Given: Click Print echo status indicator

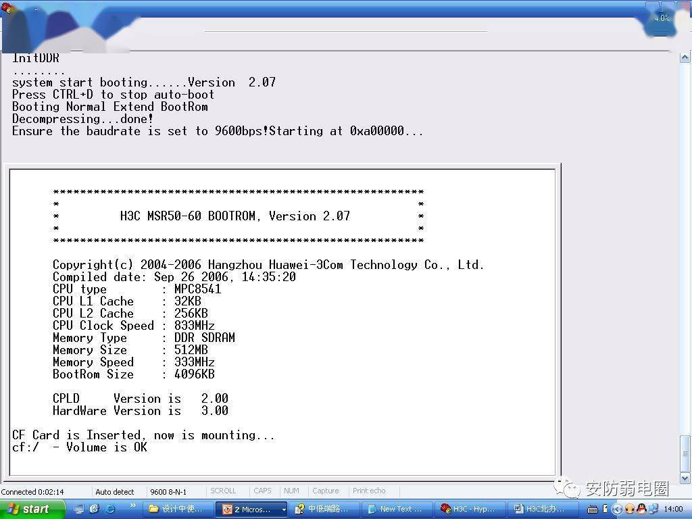Looking at the screenshot, I should (369, 491).
